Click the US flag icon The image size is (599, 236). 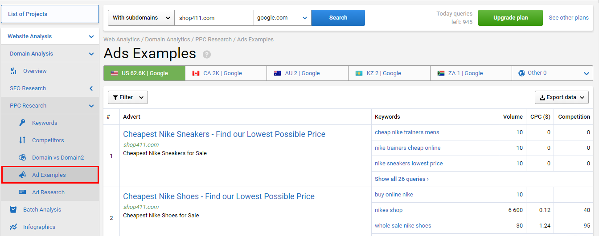coord(115,73)
